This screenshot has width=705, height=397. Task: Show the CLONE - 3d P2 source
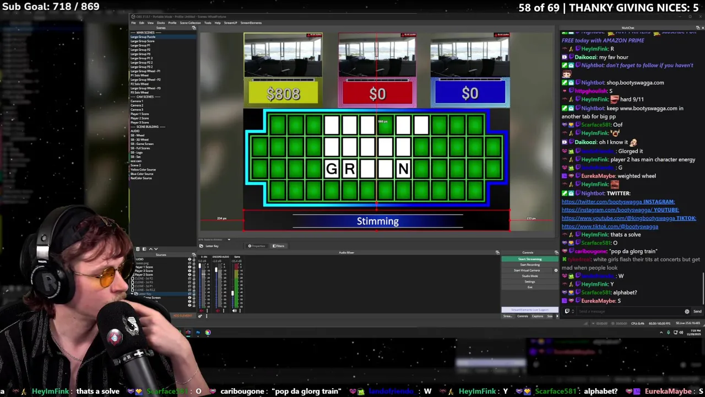click(189, 278)
